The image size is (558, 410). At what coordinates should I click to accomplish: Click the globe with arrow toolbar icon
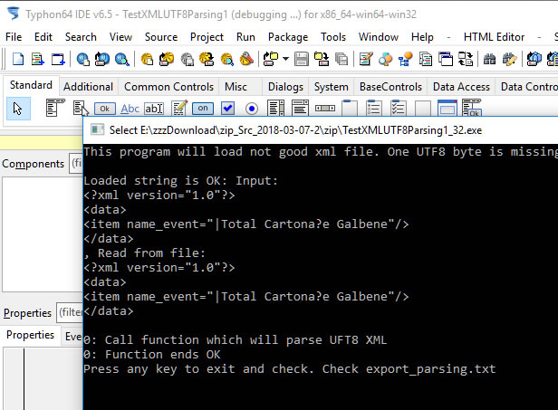pyautogui.click(x=102, y=59)
